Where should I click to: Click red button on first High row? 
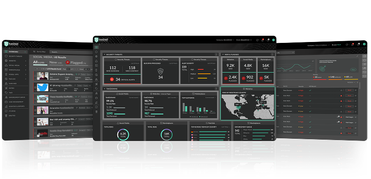[x=349, y=90]
